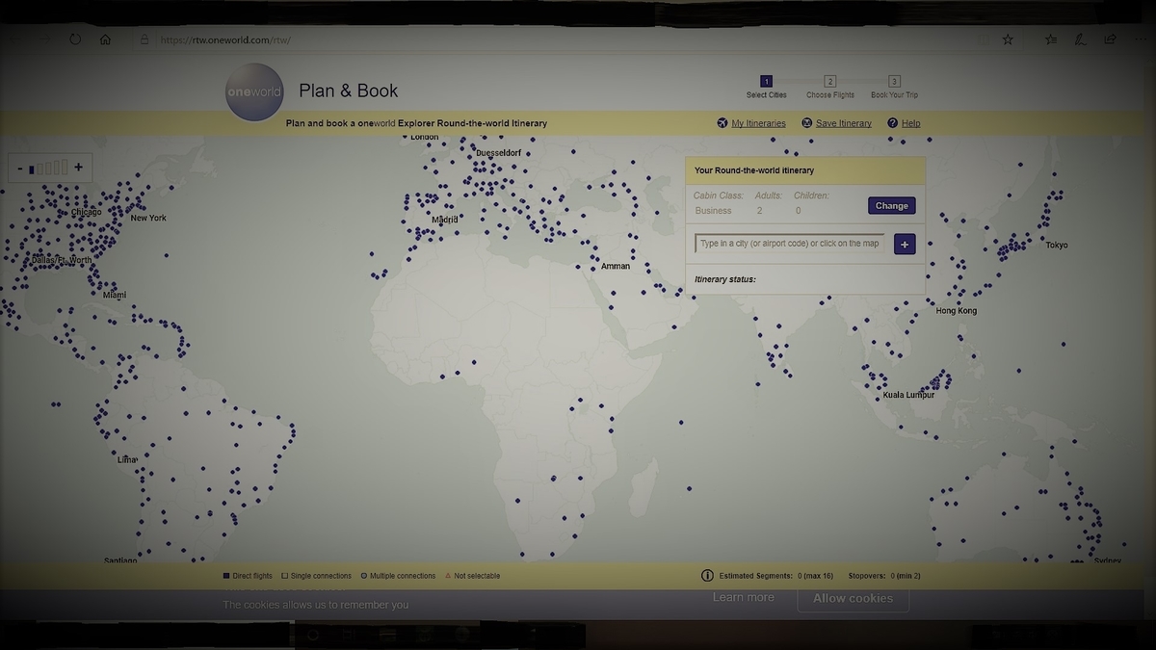Screen dimensions: 1156x650
Task: Click Estimated Segments status text
Action: pyautogui.click(x=775, y=576)
